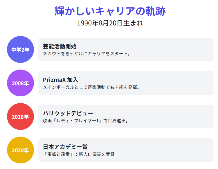Viewport: 218px width, 169px height.
Task: Select the yellow 2020年 circle badge
Action: click(x=20, y=150)
